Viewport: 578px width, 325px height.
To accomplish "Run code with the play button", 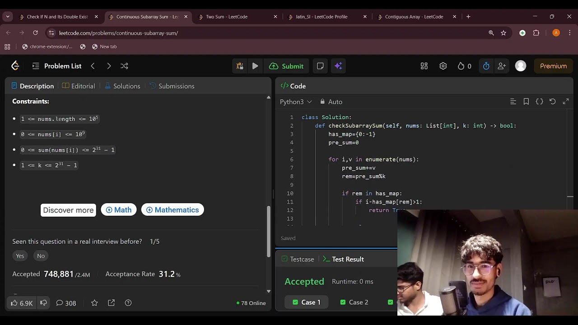I will coord(255,66).
